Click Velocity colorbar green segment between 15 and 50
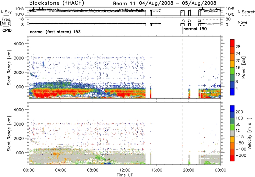Image resolution: width=255 pixels, height=177 pixels. click(232, 127)
